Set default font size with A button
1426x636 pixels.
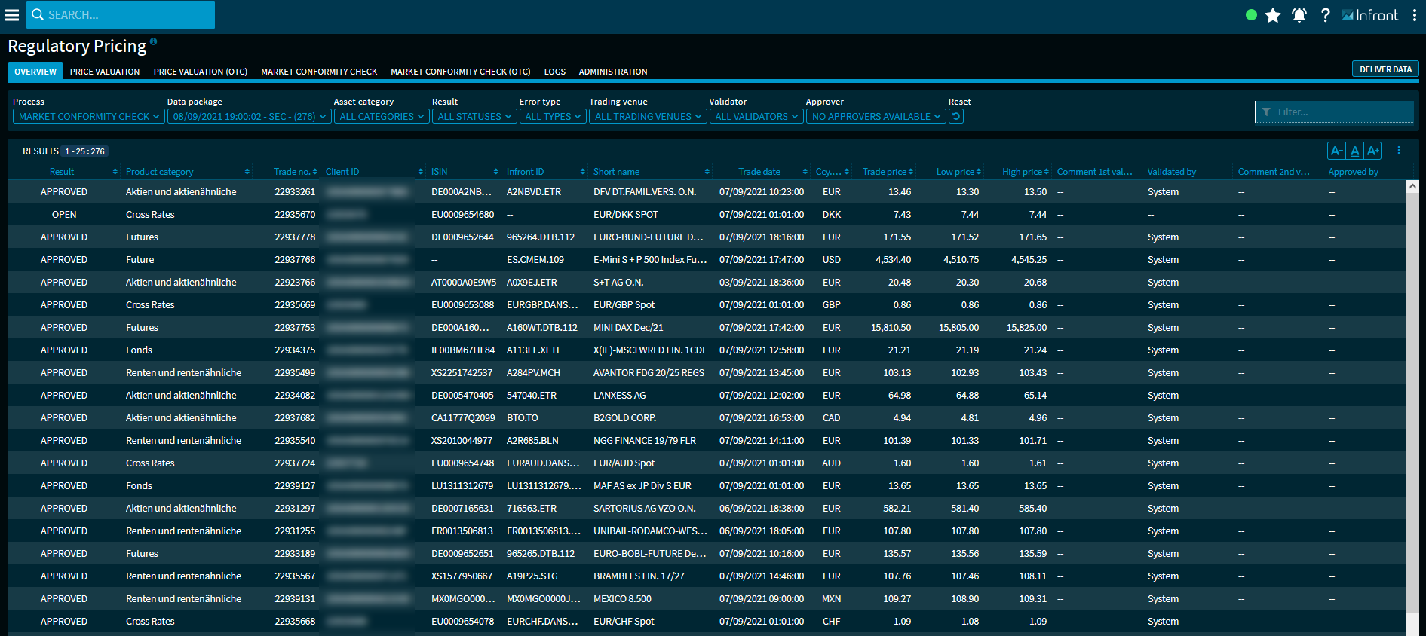[1355, 151]
